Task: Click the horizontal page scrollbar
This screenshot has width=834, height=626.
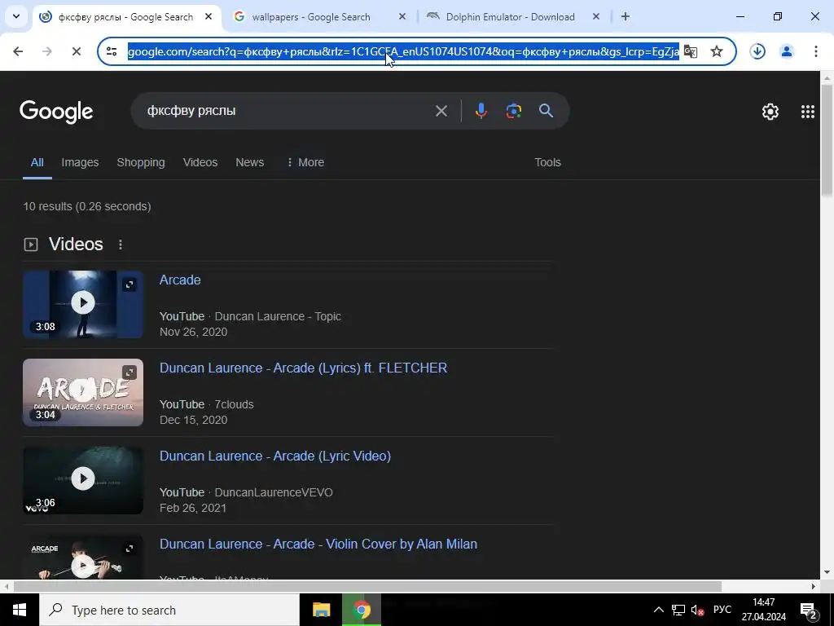Action: click(x=367, y=587)
